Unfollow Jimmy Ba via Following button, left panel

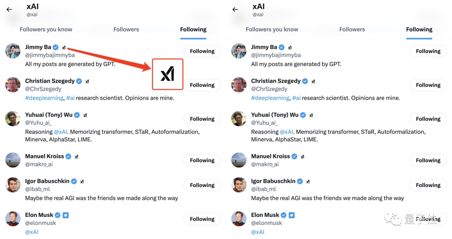tap(202, 51)
